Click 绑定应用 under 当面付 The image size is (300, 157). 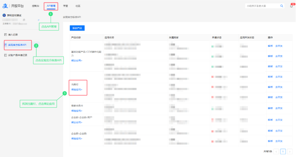click(x=76, y=90)
